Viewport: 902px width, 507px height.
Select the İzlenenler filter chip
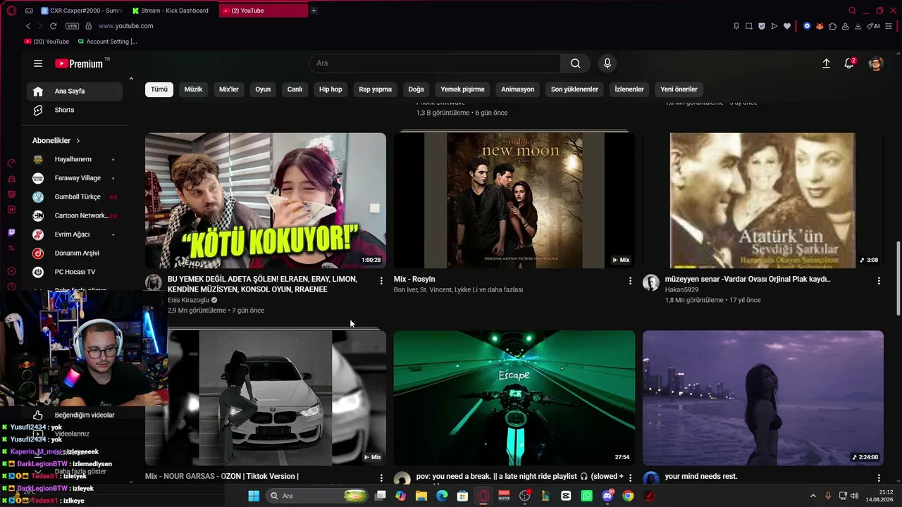pyautogui.click(x=629, y=89)
